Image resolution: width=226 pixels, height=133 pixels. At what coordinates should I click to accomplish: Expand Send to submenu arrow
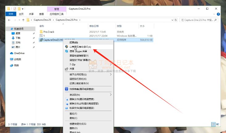click(111, 95)
